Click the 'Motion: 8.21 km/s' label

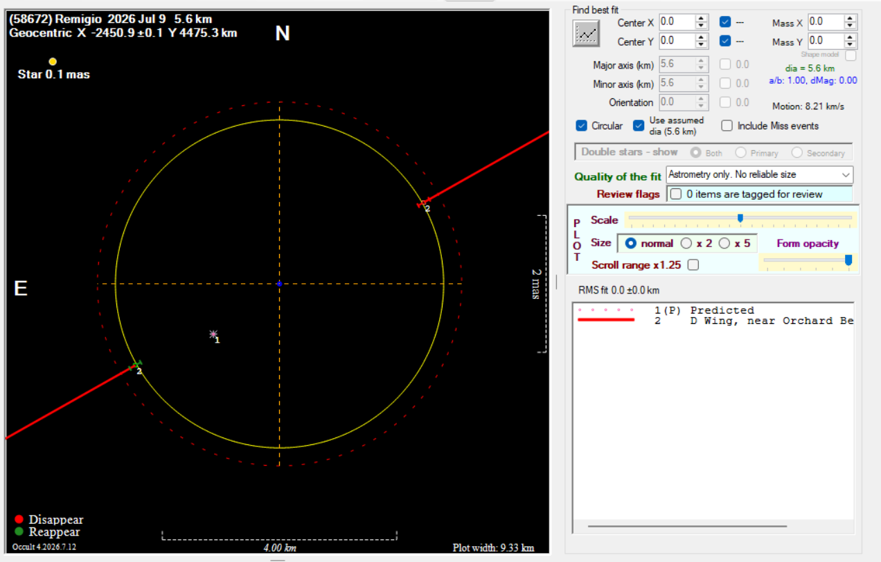808,107
